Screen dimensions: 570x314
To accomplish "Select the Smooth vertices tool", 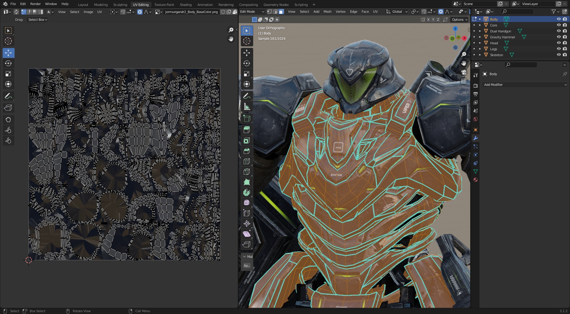I will tap(247, 203).
